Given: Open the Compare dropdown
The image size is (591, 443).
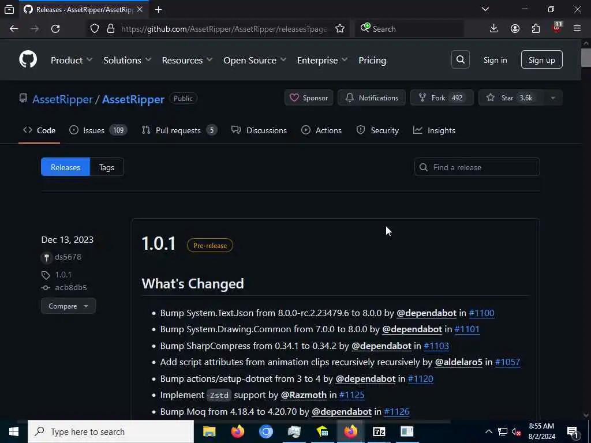Looking at the screenshot, I should point(68,306).
